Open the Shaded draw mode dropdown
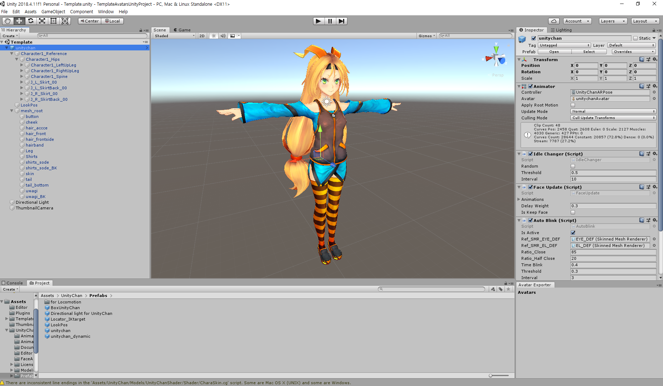663x386 pixels. pyautogui.click(x=174, y=36)
